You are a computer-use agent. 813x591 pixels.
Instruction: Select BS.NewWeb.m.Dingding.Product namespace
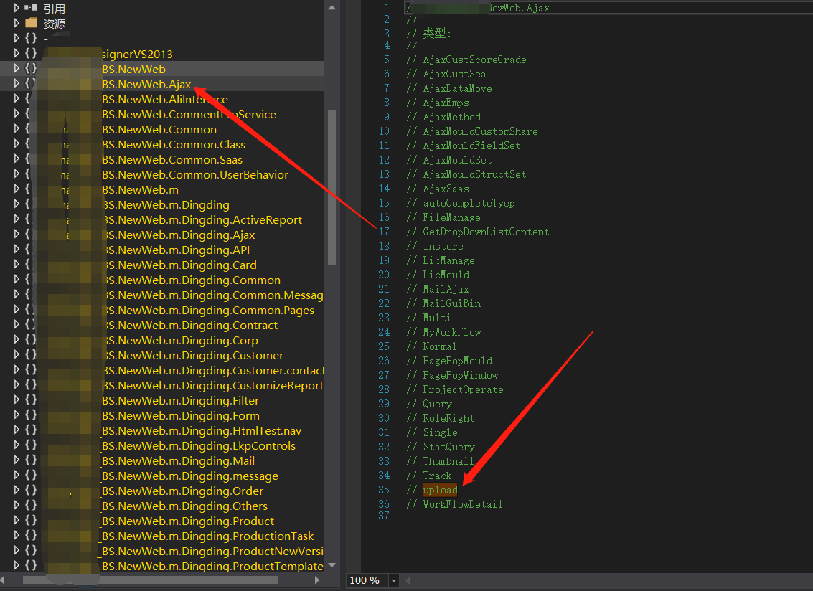tap(188, 521)
